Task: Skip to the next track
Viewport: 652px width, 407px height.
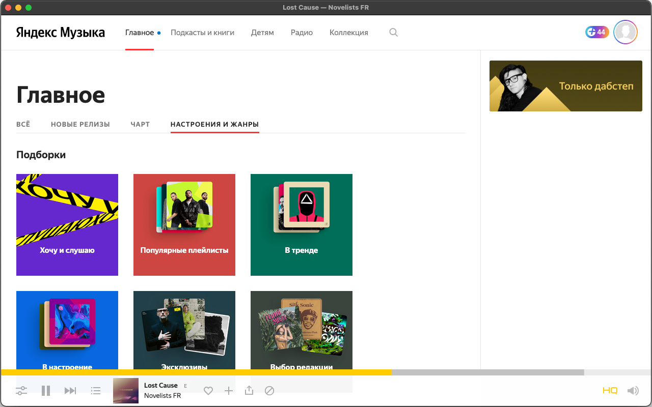Action: (x=70, y=391)
